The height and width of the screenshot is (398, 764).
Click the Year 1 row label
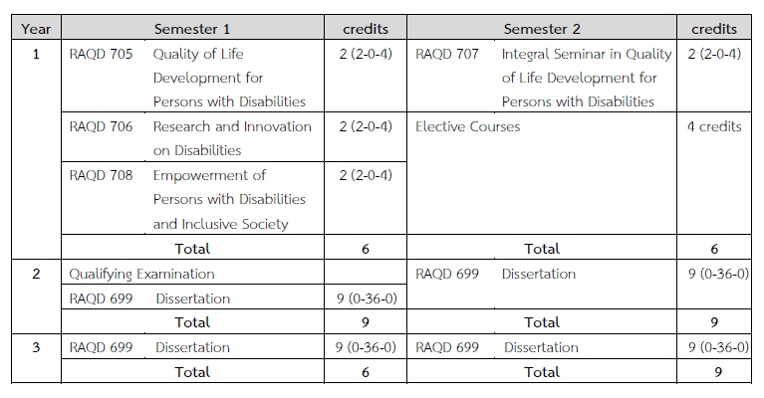tap(36, 54)
